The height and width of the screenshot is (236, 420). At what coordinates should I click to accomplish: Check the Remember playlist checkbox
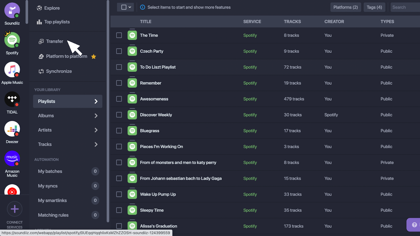[x=119, y=83]
